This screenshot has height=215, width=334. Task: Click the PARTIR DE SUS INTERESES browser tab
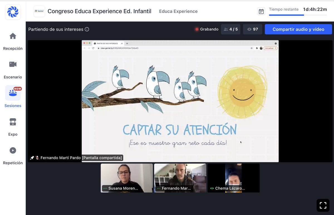108,43
